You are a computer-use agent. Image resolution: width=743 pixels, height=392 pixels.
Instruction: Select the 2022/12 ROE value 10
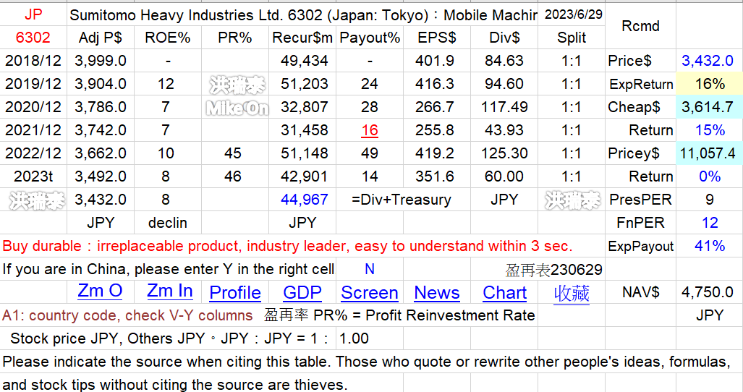pyautogui.click(x=168, y=153)
